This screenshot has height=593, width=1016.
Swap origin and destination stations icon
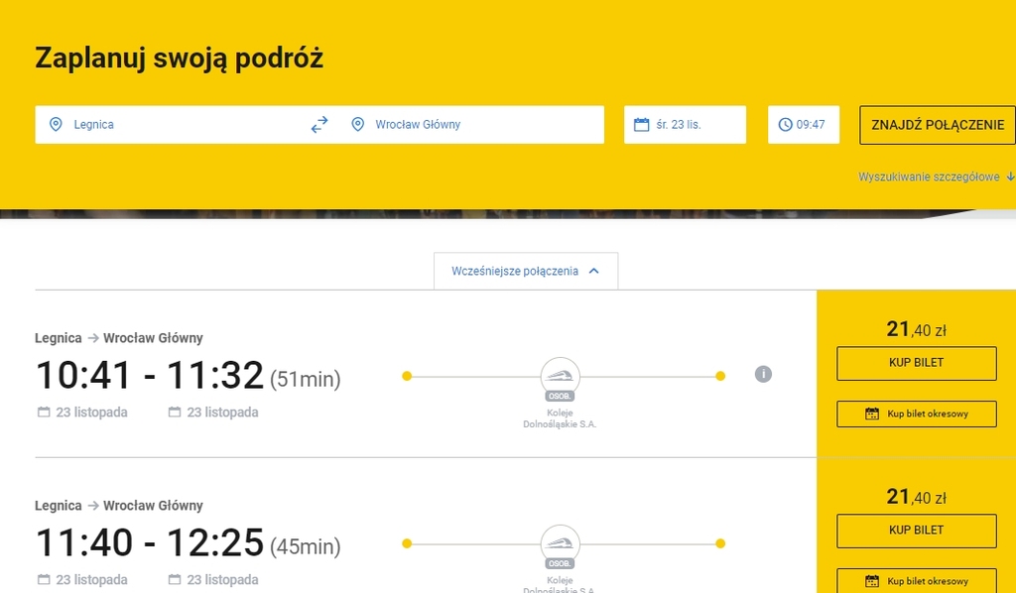coord(319,124)
